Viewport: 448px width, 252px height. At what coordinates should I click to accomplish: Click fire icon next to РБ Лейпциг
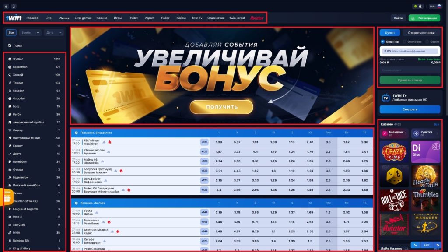[x=110, y=142]
